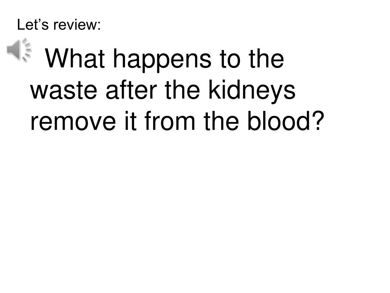Click the word "What" in the question

[75, 59]
